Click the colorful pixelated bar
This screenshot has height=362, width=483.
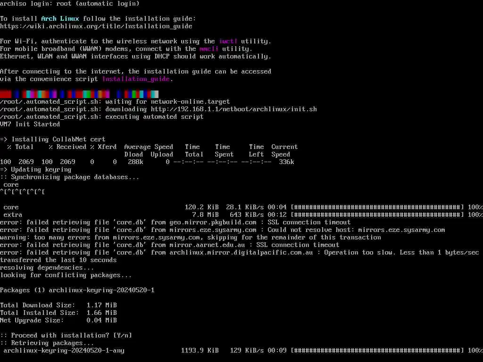click(x=79, y=94)
